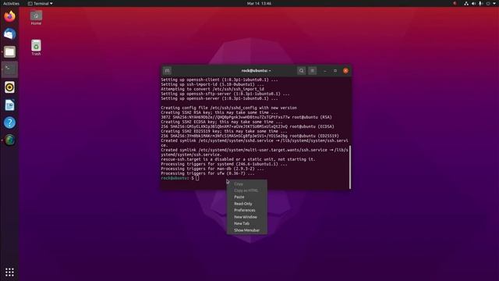This screenshot has width=499, height=281.
Task: Toggle Read-Only in the context menu
Action: (x=247, y=204)
